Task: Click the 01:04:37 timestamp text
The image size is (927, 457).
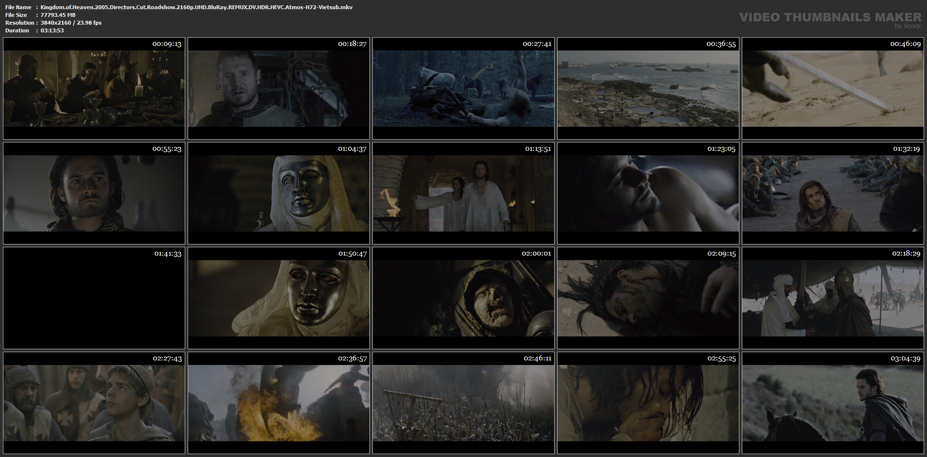Action: (x=352, y=149)
